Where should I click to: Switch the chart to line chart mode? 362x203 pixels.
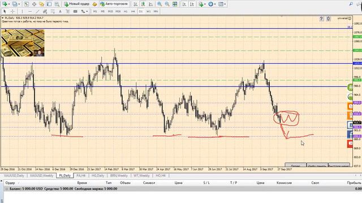click(x=151, y=4)
